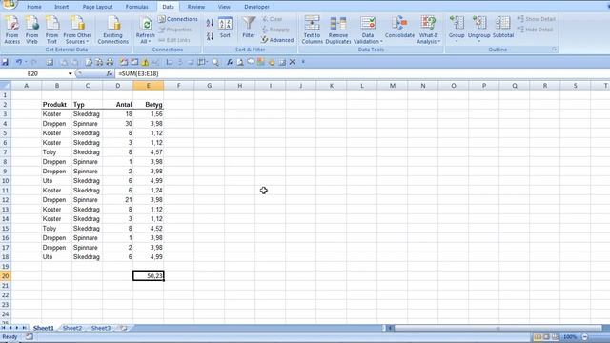The width and height of the screenshot is (610, 343).
Task: Open Existing Connections
Action: (x=113, y=30)
